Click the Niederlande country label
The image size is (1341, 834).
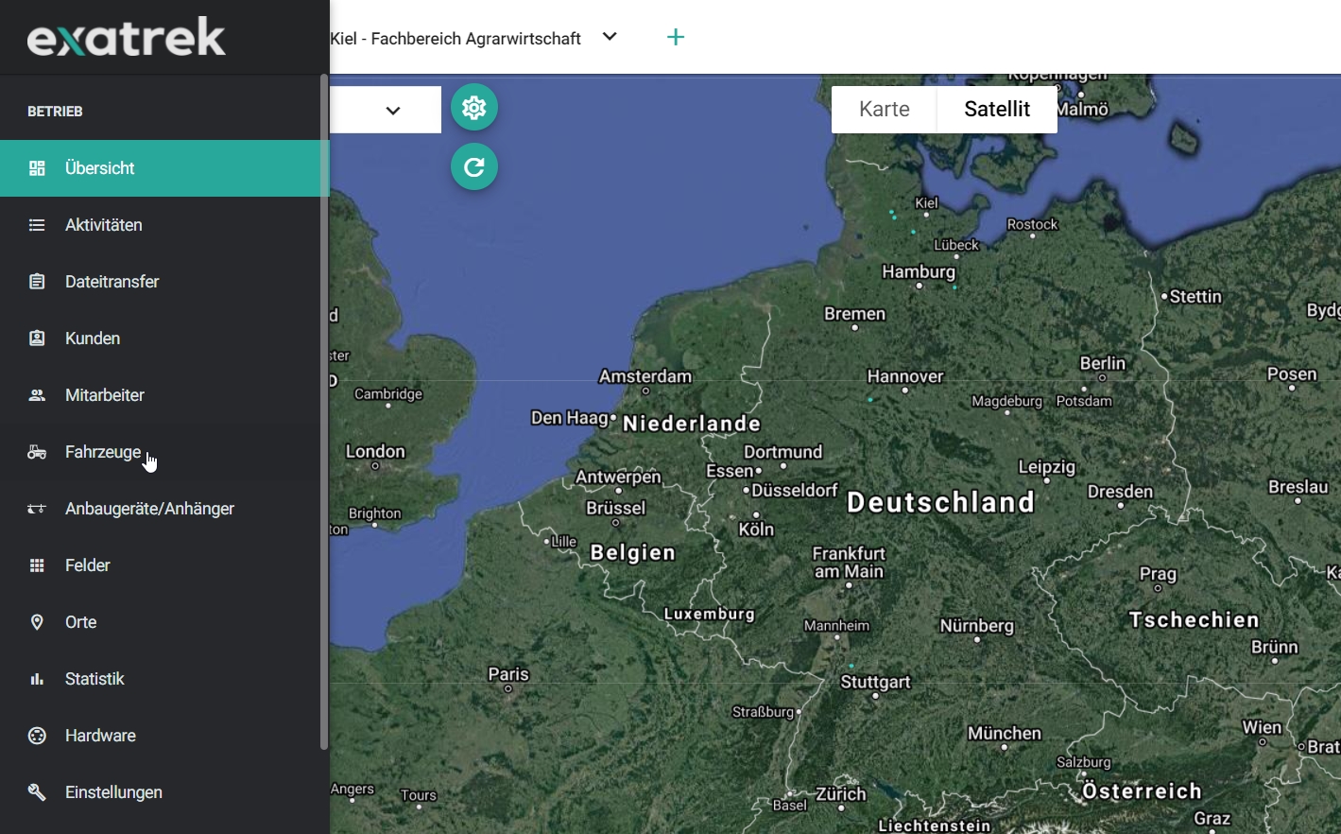coord(692,424)
